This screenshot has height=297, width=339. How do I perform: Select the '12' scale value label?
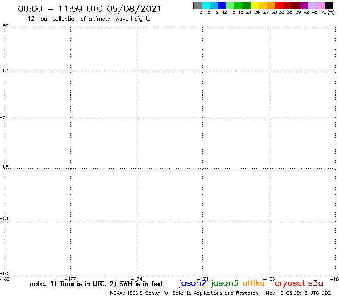(x=224, y=12)
